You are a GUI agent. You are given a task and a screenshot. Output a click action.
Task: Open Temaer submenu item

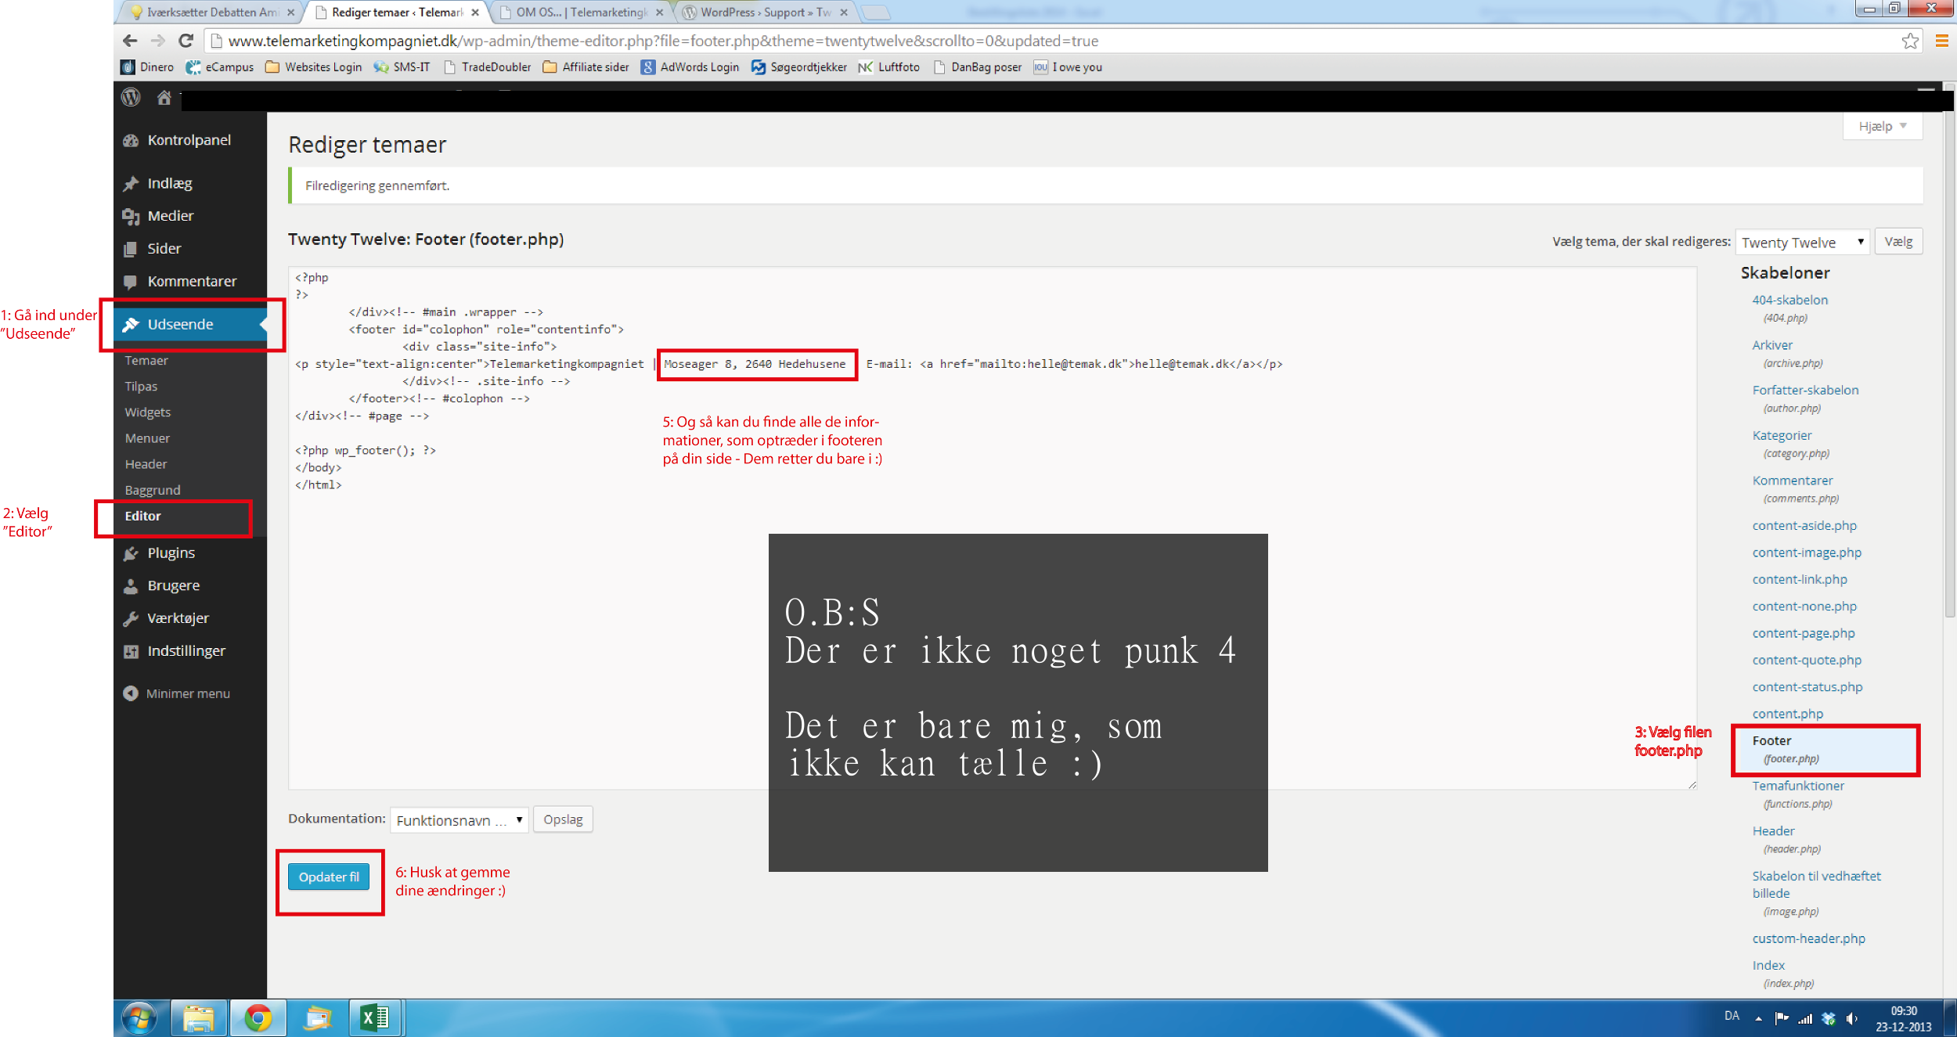(x=146, y=361)
